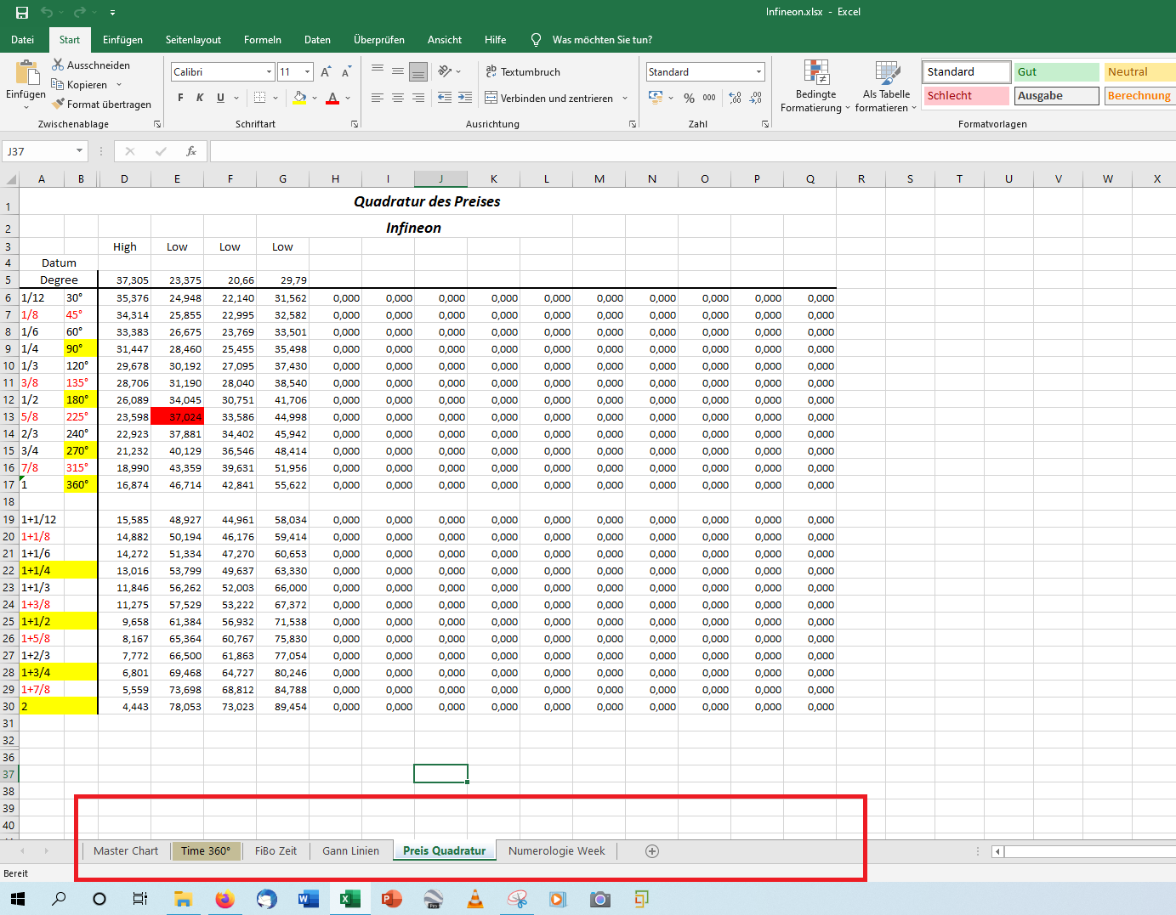Viewport: 1176px width, 915px height.
Task: Click the Ausschneiden scissors icon
Action: (x=58, y=65)
